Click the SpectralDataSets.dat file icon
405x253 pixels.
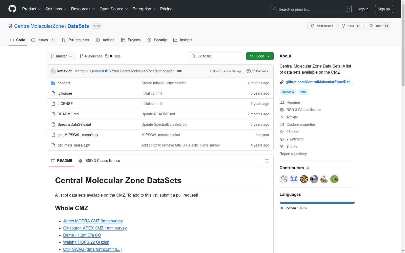(x=53, y=124)
